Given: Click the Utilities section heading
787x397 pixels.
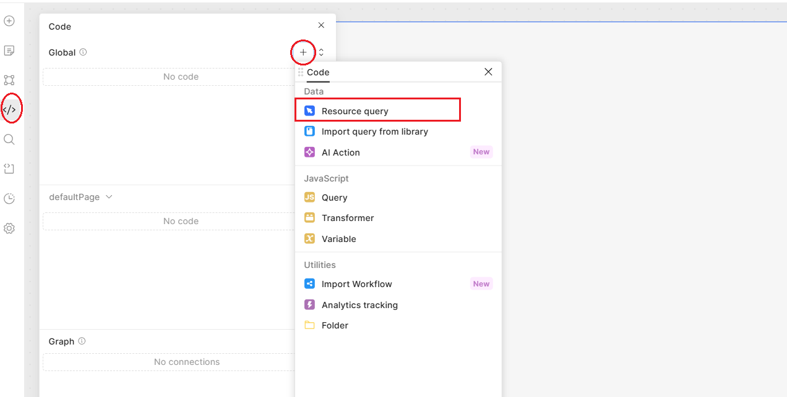Looking at the screenshot, I should [320, 265].
